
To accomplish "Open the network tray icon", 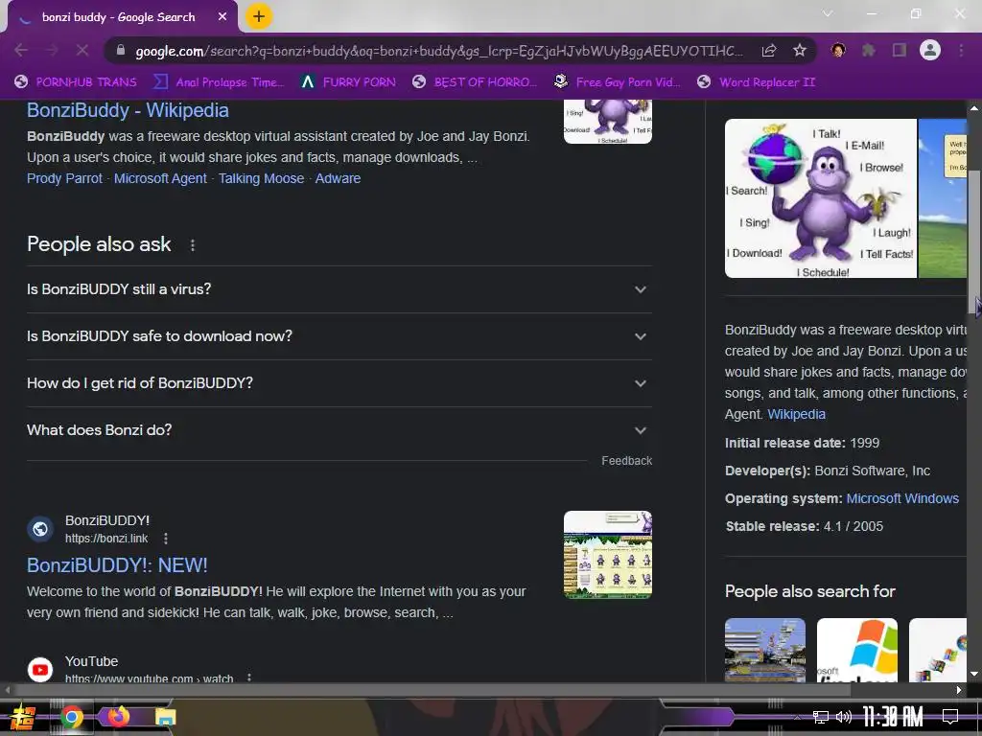I will [820, 717].
